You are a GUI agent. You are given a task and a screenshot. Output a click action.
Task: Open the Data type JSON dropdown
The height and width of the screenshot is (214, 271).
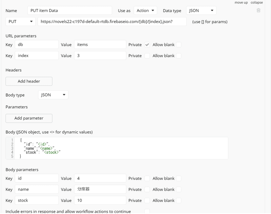201,10
